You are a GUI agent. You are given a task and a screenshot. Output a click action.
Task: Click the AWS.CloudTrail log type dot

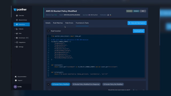pyautogui.click(x=89, y=15)
